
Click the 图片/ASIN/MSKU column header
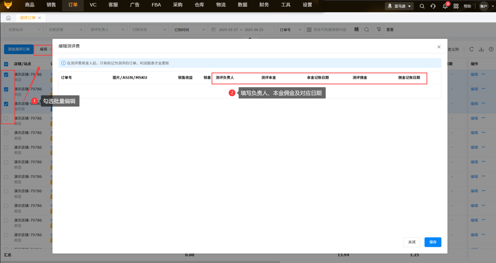point(130,78)
